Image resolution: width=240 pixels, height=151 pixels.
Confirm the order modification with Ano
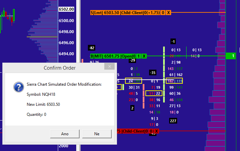click(x=65, y=134)
